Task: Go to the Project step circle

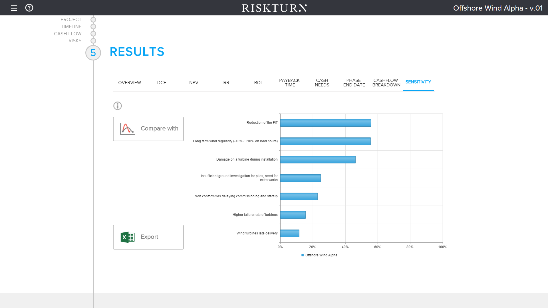Action: [93, 20]
